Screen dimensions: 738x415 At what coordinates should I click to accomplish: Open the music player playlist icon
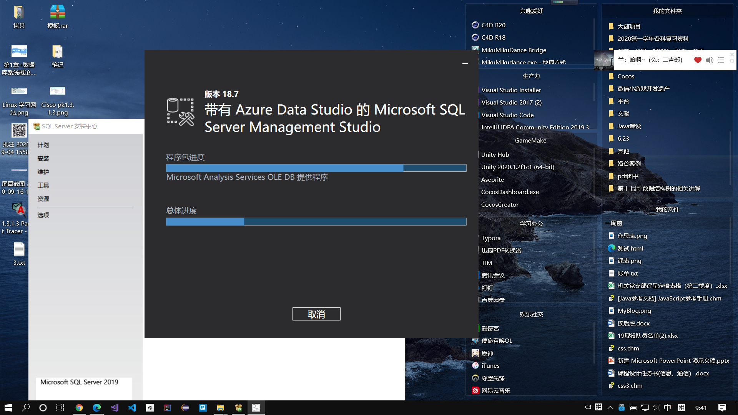[x=721, y=60]
